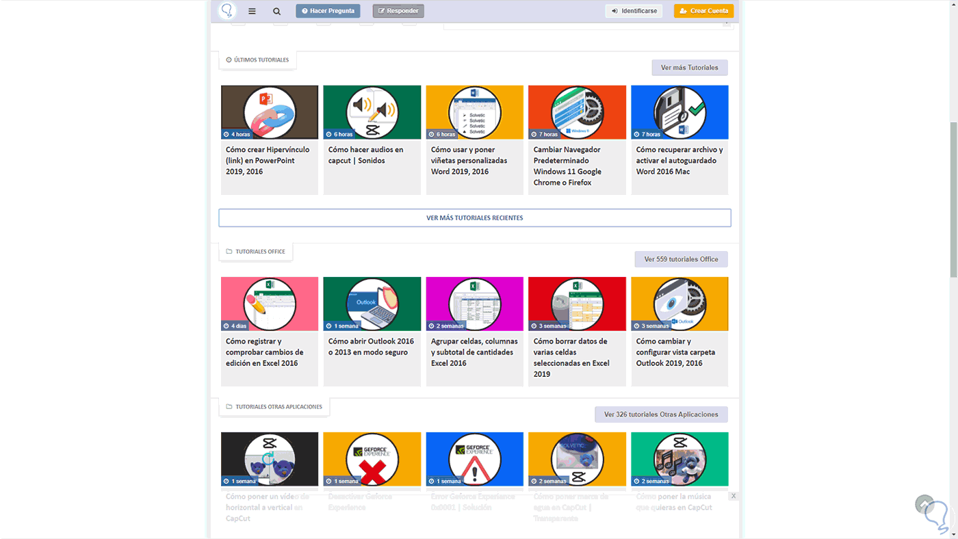958x539 pixels.
Task: Click 1 semana label on Outlook safe mode card
Action: 342,326
